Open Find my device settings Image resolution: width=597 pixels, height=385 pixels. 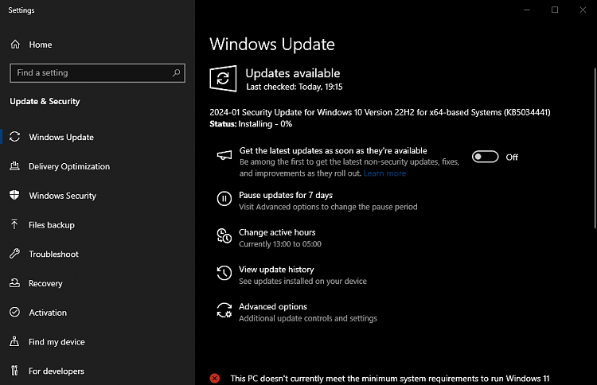tap(56, 342)
